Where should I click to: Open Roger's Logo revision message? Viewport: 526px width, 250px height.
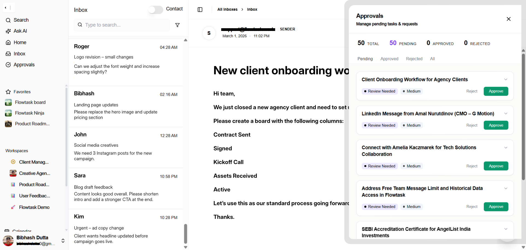click(126, 62)
